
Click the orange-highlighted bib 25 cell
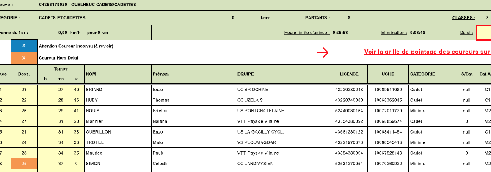coord(24,164)
